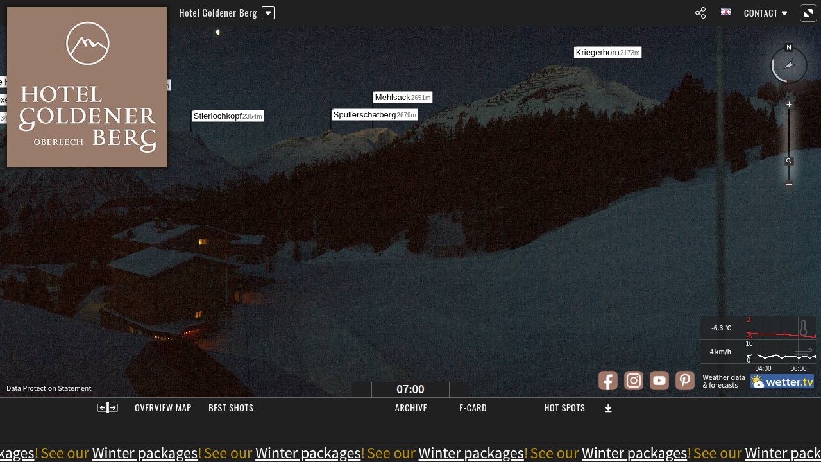Select BEST SHOTS from the bottom menu

tap(231, 408)
